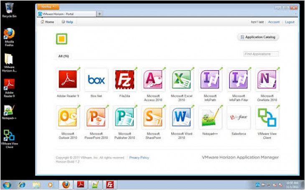Click the Logout link
This screenshot has width=305, height=190.
pyautogui.click(x=290, y=22)
